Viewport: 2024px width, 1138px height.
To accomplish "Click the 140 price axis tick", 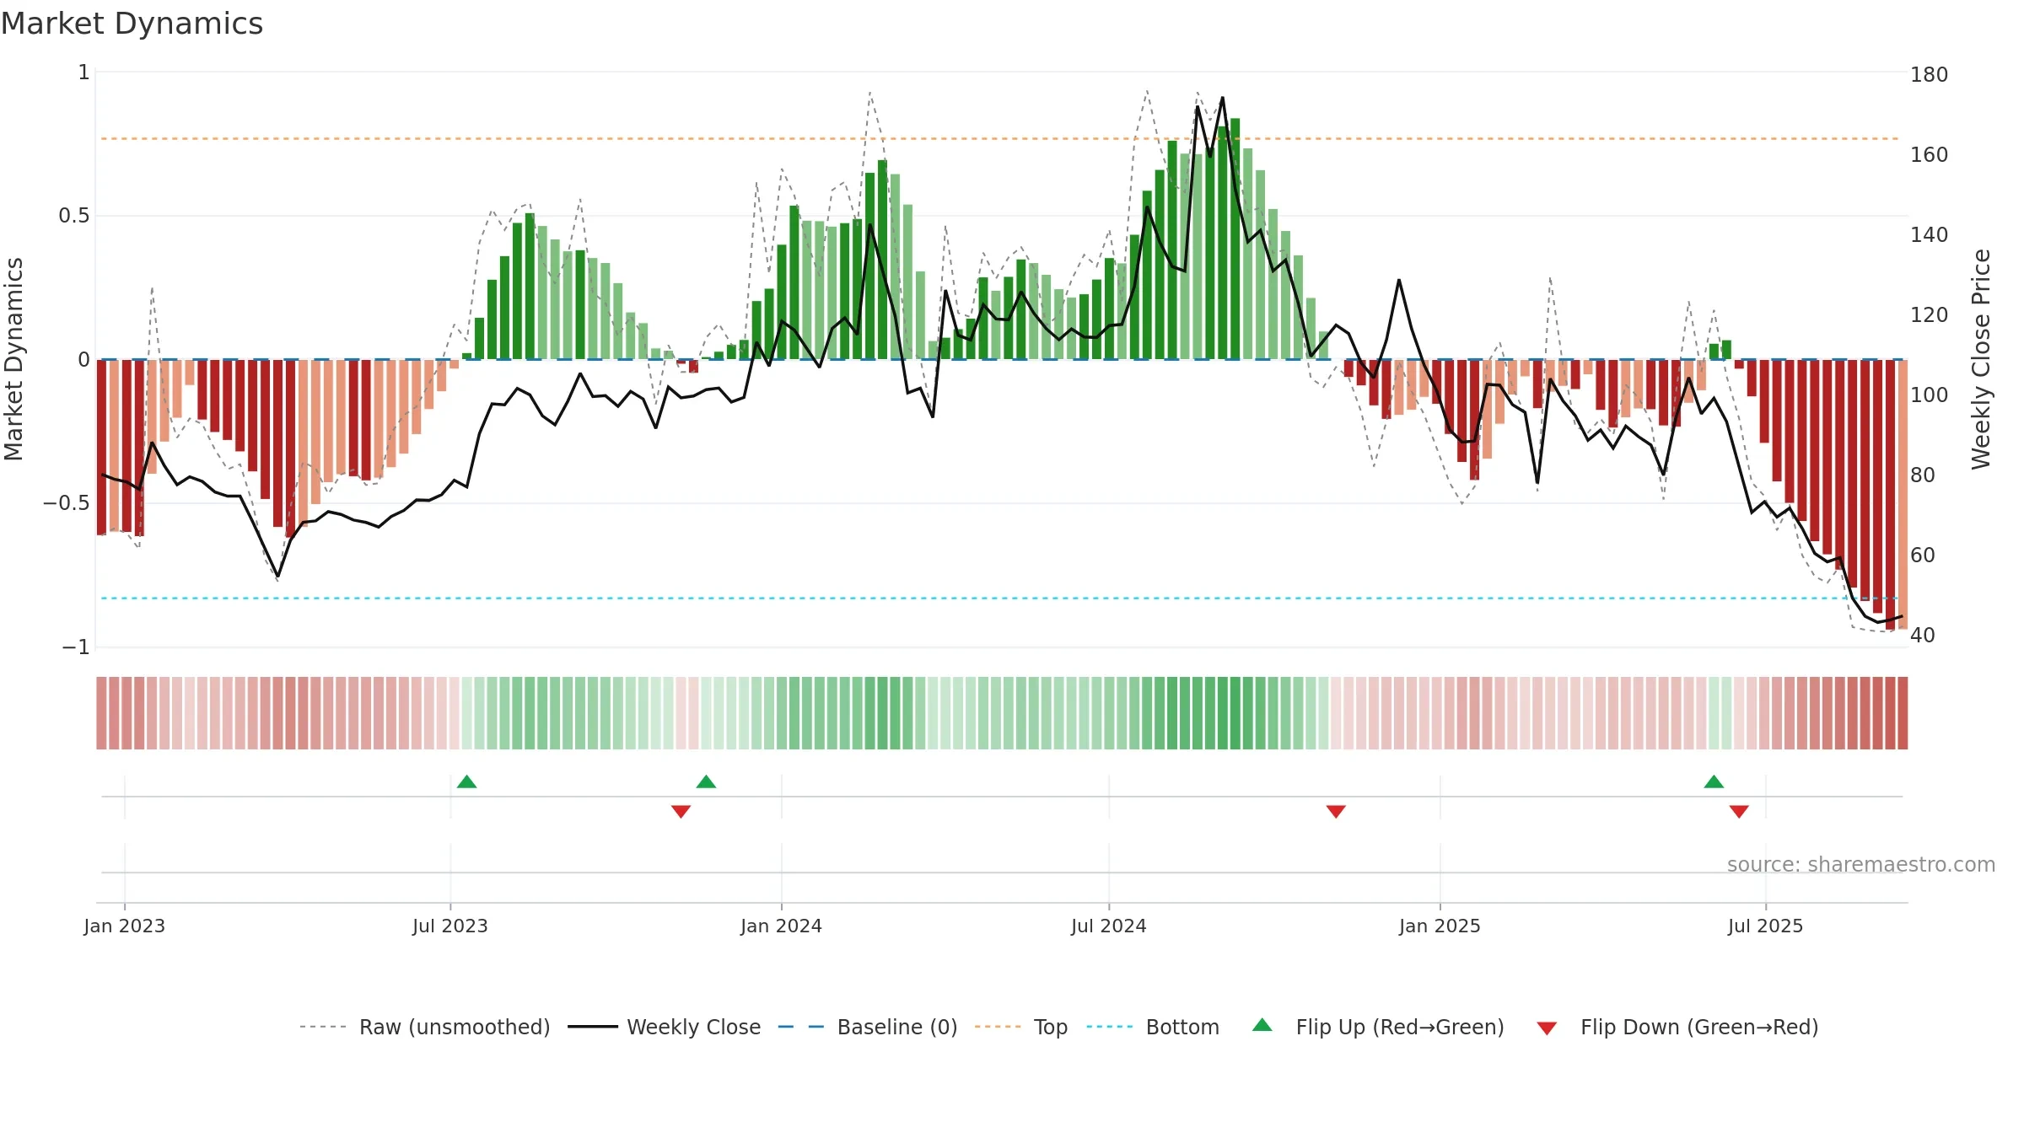I will [x=1929, y=234].
